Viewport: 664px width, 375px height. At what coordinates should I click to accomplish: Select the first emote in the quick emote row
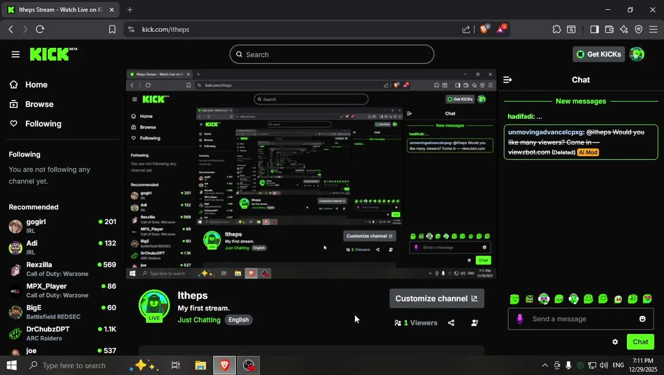pyautogui.click(x=515, y=299)
